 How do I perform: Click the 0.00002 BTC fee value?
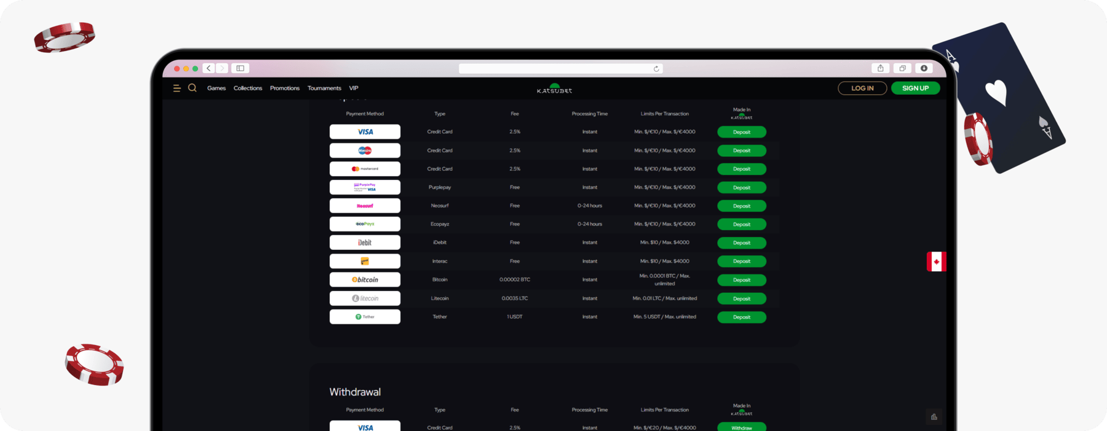(x=515, y=279)
